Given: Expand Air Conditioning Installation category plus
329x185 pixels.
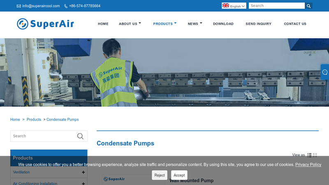Looking at the screenshot, I should click(x=83, y=183).
